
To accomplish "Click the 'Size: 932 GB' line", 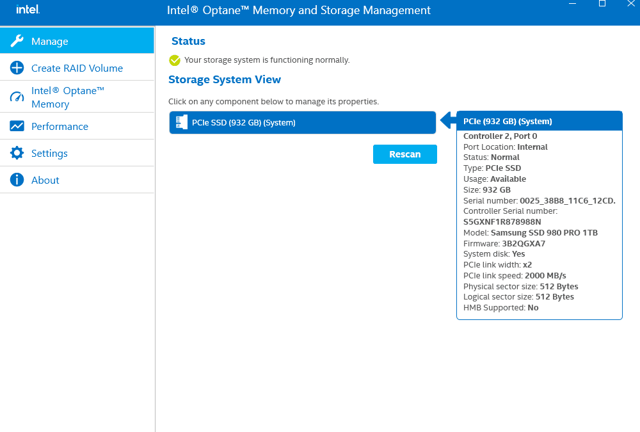I will click(x=487, y=190).
